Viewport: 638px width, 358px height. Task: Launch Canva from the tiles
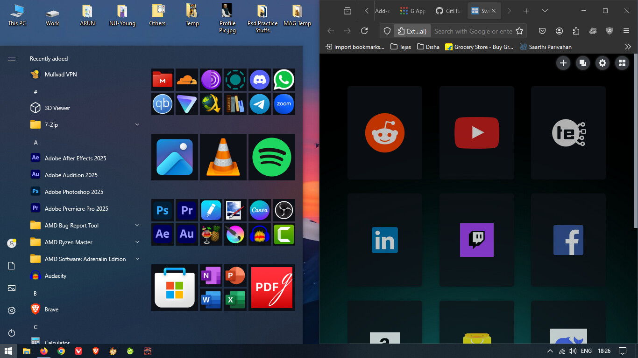[x=259, y=210]
